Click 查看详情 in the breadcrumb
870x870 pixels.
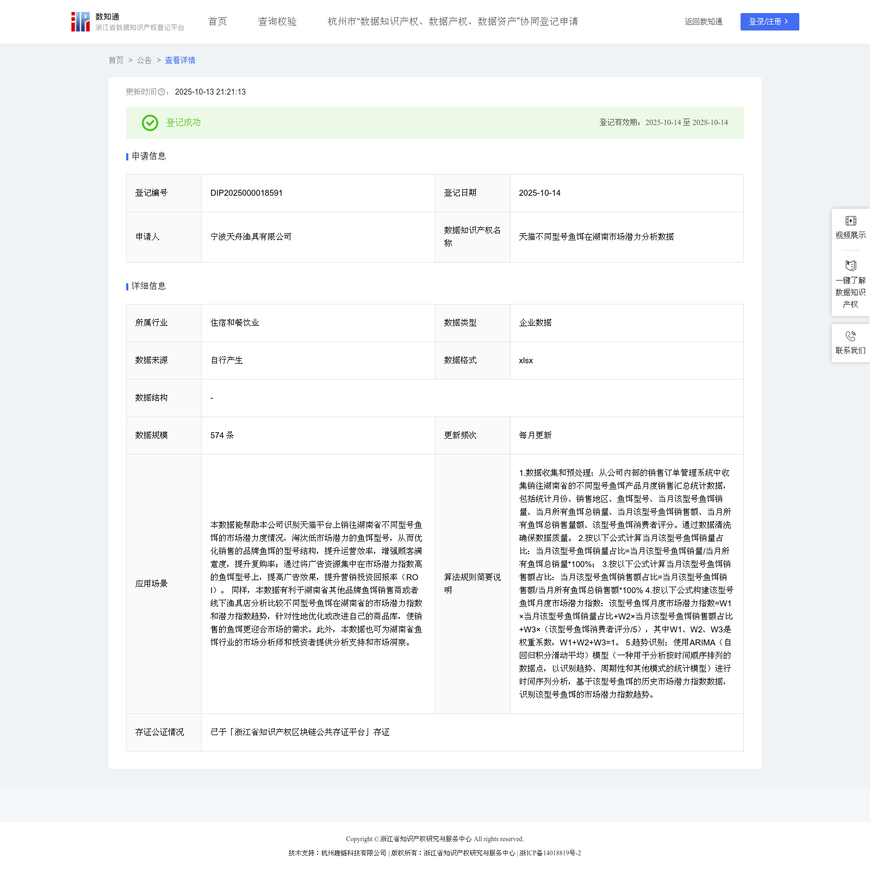click(180, 60)
